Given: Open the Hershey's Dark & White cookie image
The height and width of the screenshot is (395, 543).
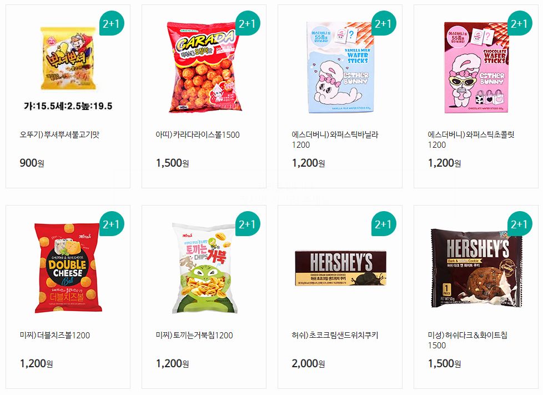Looking at the screenshot, I should pyautogui.click(x=476, y=268).
